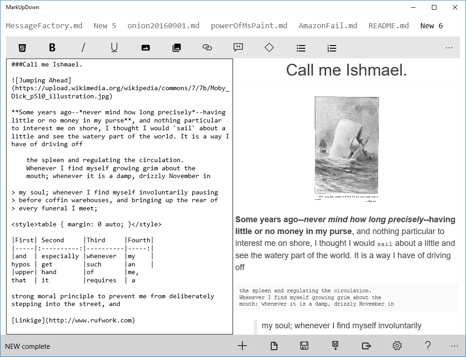Switch to README.md tab
This screenshot has width=466, height=357.
tap(389, 26)
